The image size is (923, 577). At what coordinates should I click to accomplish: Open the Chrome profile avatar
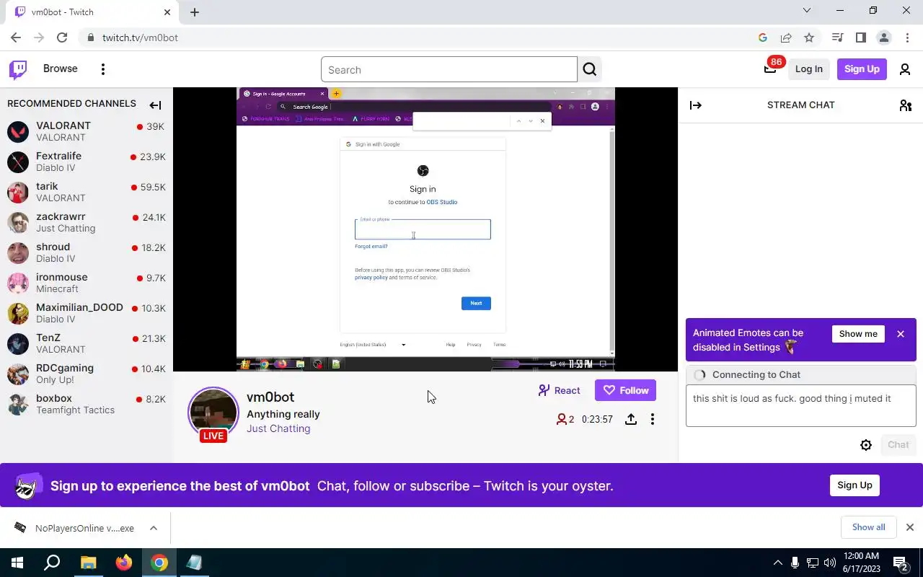(x=883, y=38)
